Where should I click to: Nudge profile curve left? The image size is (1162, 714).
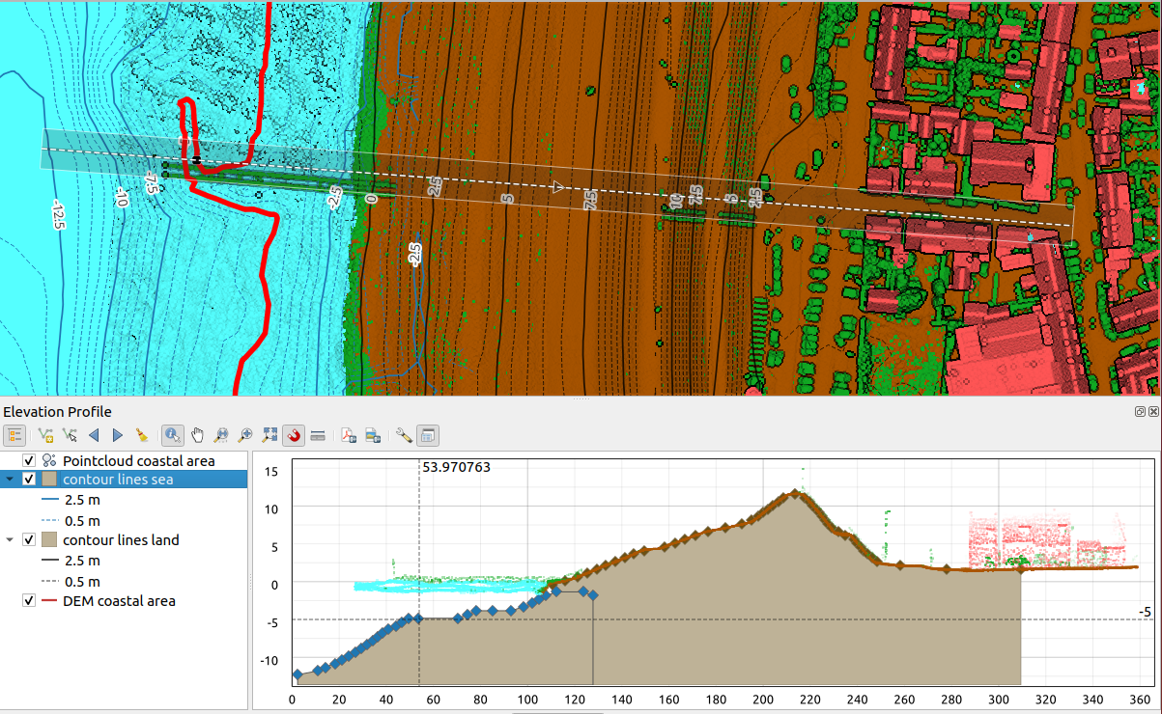tap(93, 435)
